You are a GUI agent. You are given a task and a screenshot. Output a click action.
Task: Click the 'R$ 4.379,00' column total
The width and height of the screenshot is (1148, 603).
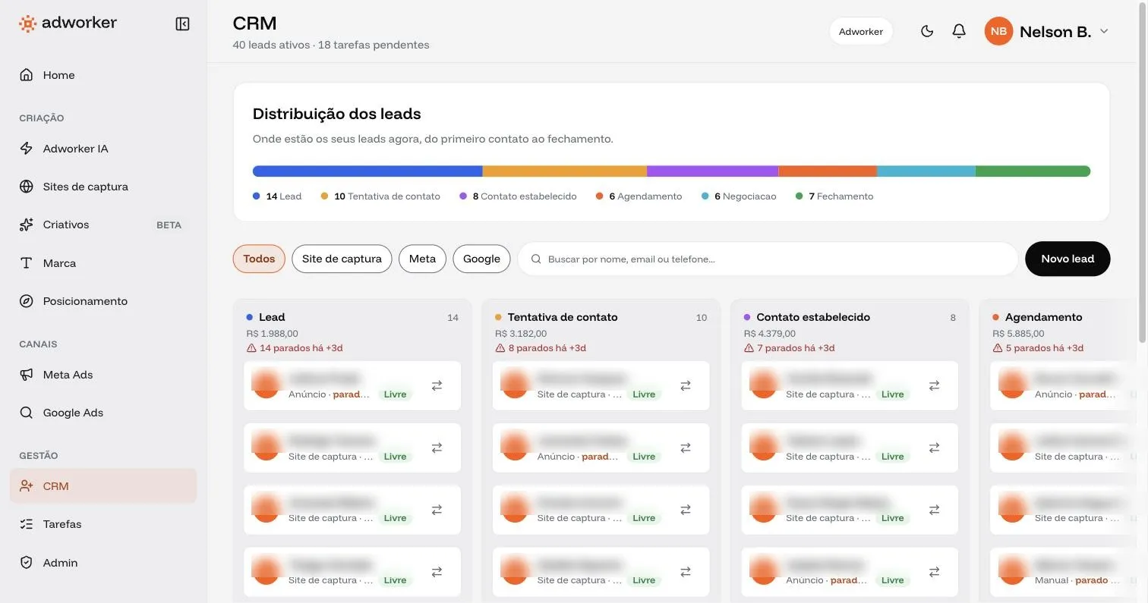click(770, 334)
